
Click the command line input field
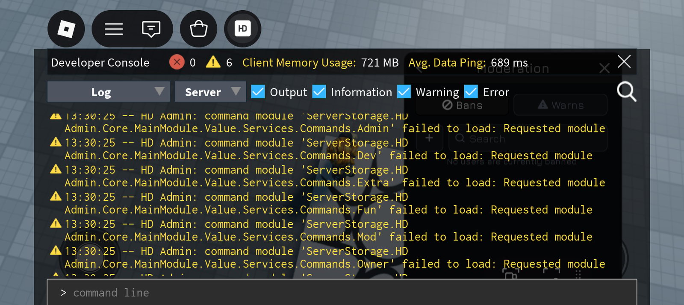point(342,293)
